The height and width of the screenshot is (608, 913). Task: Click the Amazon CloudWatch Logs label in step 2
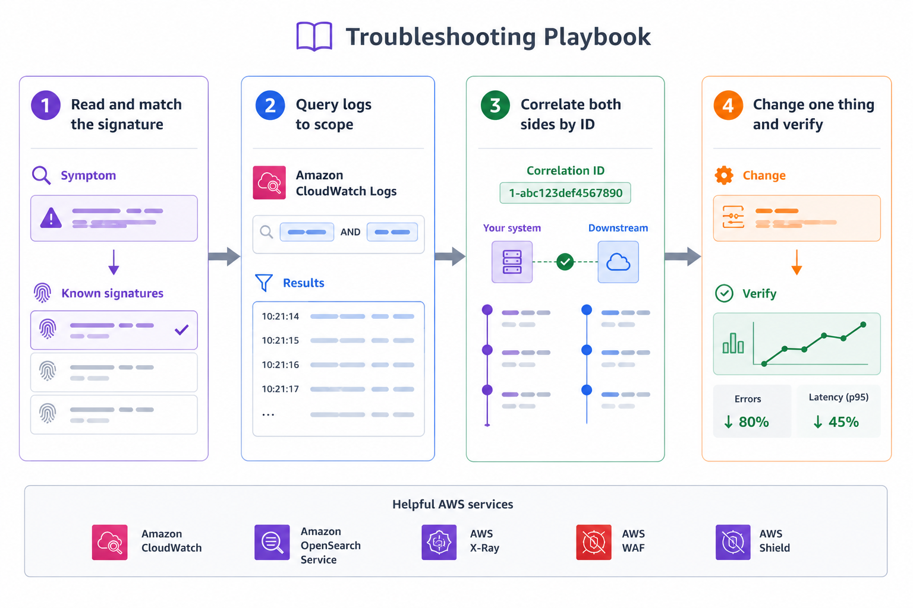coord(346,183)
